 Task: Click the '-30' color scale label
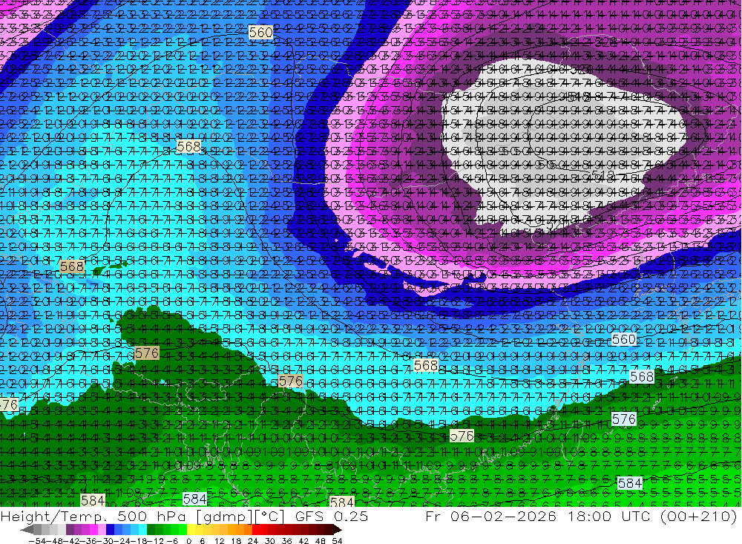pos(107,541)
